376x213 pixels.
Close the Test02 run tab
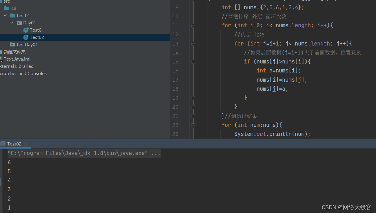[26, 144]
